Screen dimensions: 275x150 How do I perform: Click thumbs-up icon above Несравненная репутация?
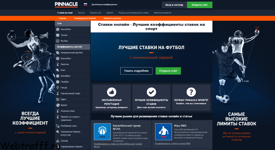(x=112, y=92)
